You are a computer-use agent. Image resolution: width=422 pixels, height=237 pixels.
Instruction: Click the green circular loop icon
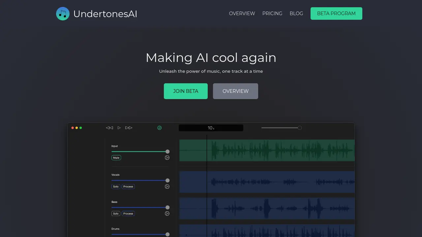click(160, 128)
